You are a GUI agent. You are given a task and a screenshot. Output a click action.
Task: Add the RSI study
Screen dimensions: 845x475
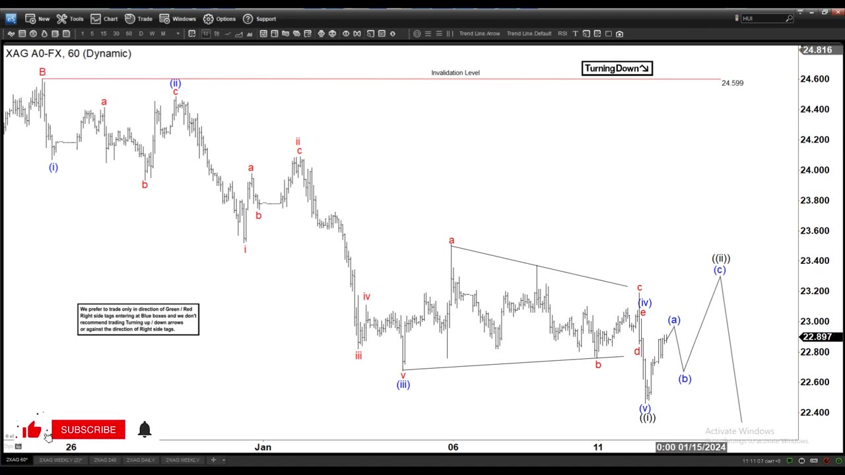pos(562,34)
